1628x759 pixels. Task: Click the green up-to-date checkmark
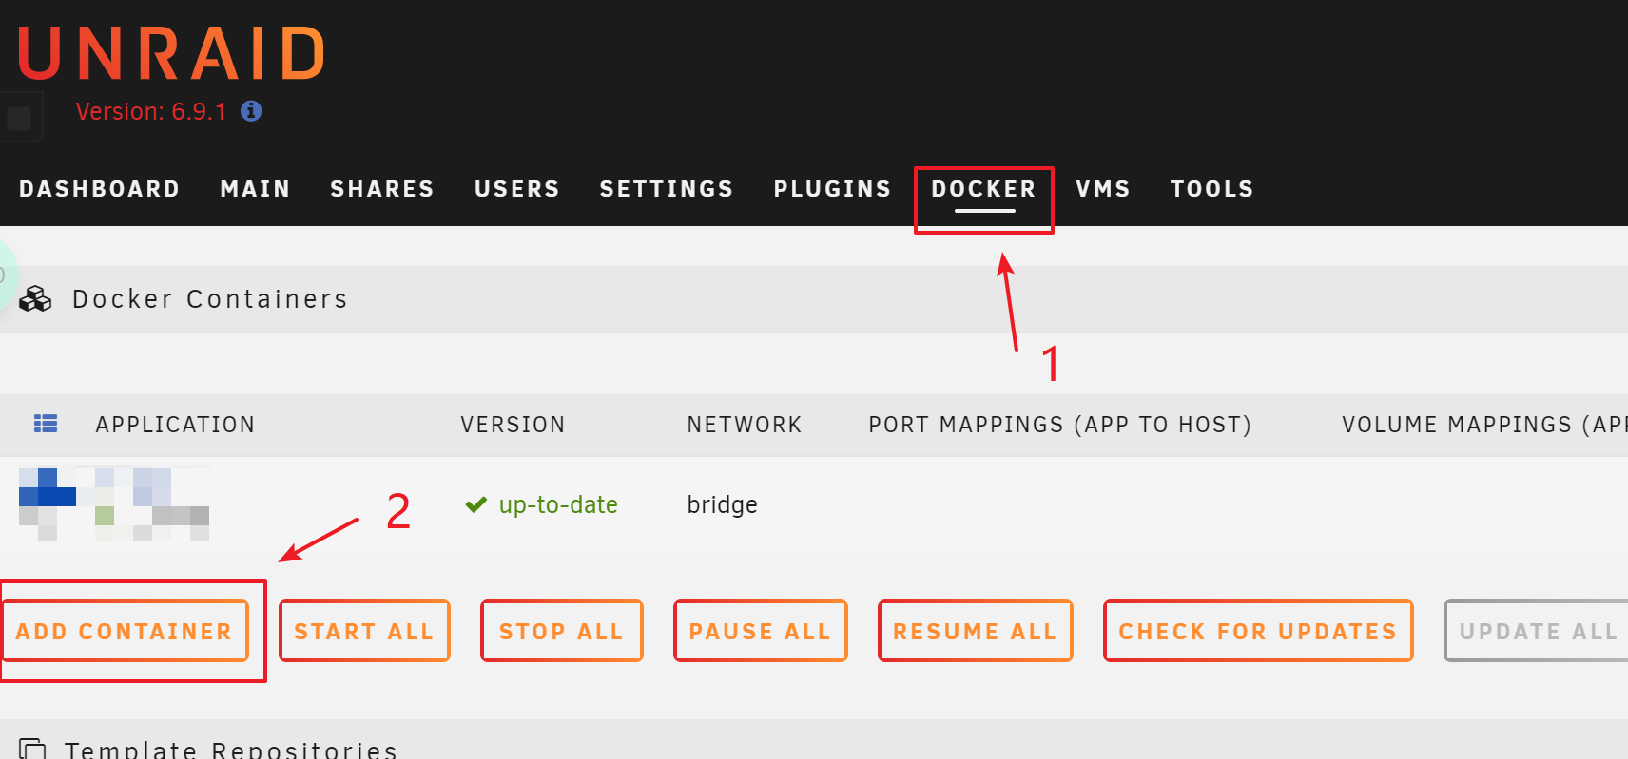(x=476, y=504)
